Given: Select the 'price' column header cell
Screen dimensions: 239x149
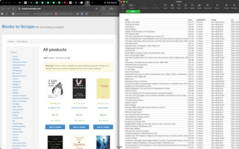Looking at the screenshot, I should coord(192,20).
